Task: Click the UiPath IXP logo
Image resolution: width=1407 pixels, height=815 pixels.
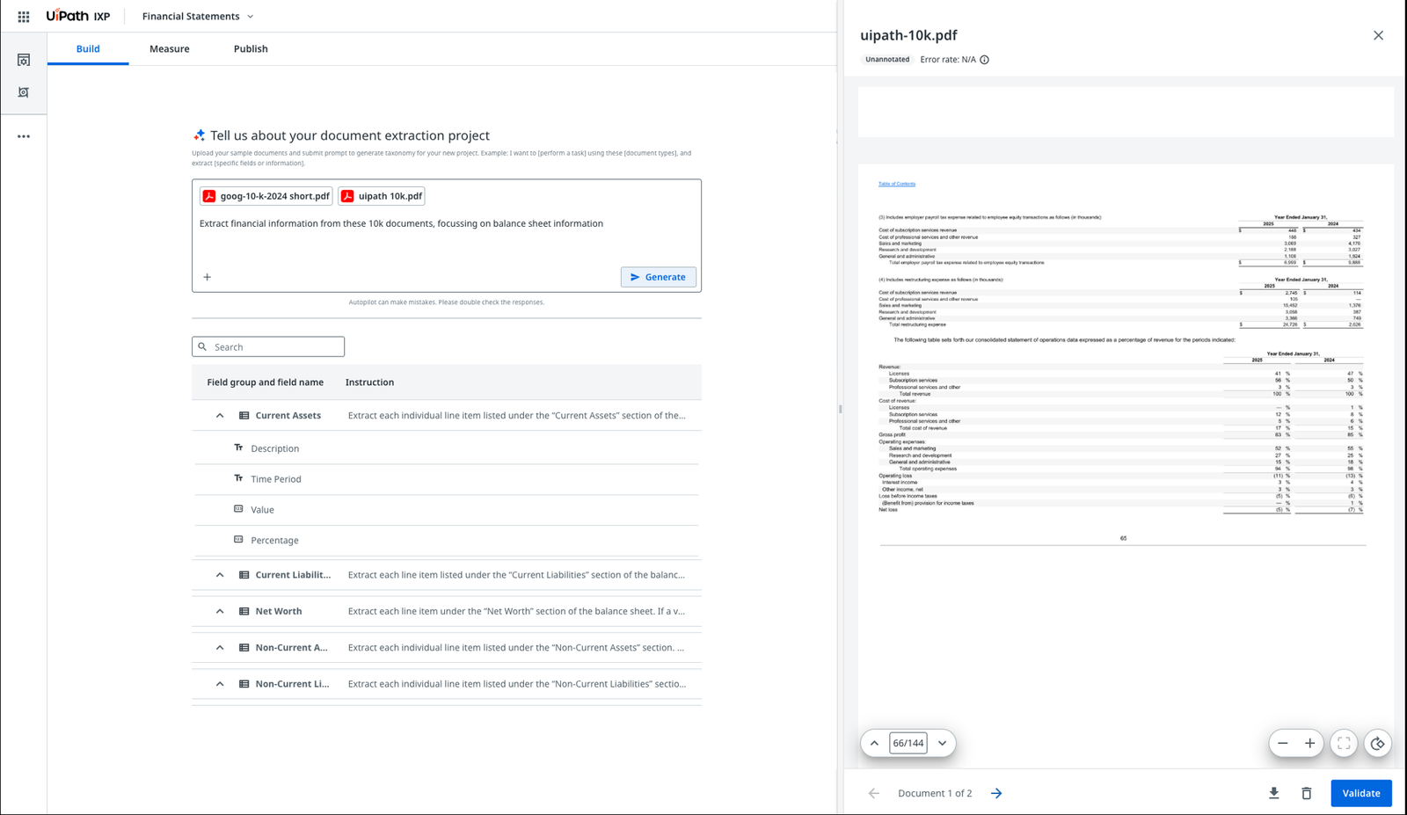Action: point(78,16)
